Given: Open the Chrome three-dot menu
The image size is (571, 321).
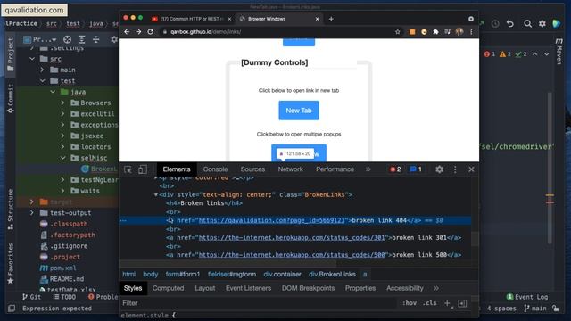Looking at the screenshot, I should click(x=471, y=32).
